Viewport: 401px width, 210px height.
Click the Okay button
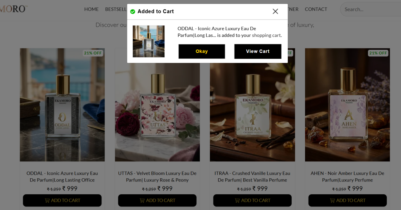click(x=202, y=51)
